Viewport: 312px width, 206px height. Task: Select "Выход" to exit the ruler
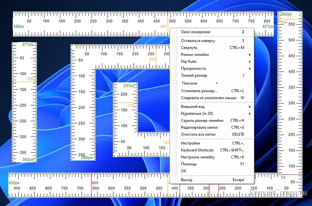(x=212, y=180)
